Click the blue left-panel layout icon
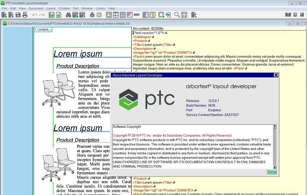 click(x=145, y=15)
